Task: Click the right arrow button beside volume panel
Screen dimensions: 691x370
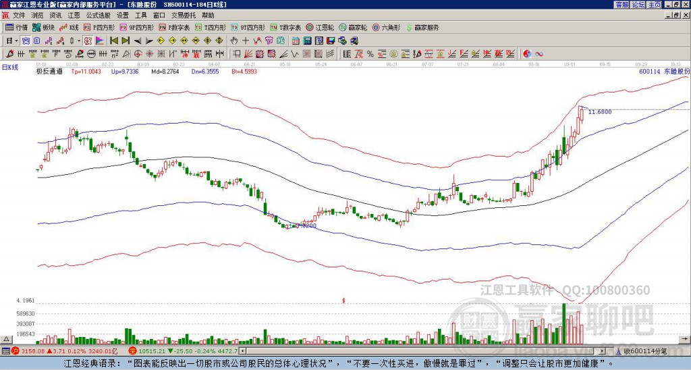Action: click(x=685, y=339)
